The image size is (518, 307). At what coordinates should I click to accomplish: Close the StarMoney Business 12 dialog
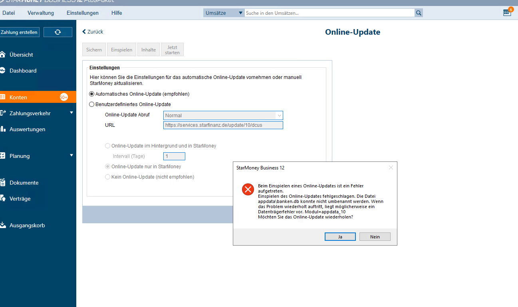(x=391, y=168)
